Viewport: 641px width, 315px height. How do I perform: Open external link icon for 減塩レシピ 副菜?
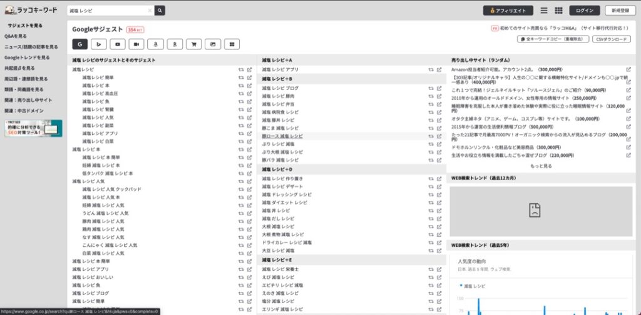click(249, 125)
